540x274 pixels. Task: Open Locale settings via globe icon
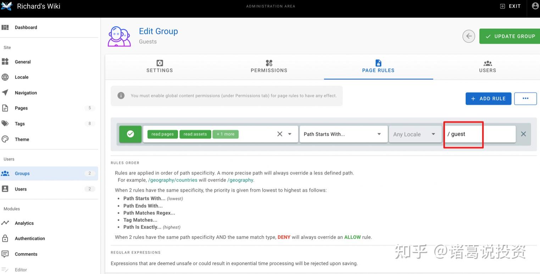22,77
